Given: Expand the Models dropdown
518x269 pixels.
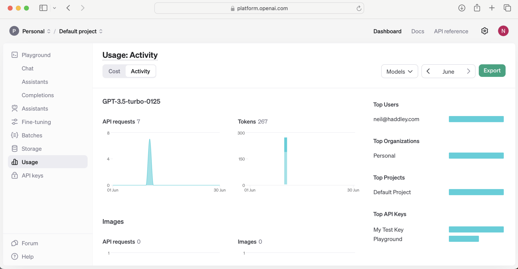Looking at the screenshot, I should (x=399, y=72).
